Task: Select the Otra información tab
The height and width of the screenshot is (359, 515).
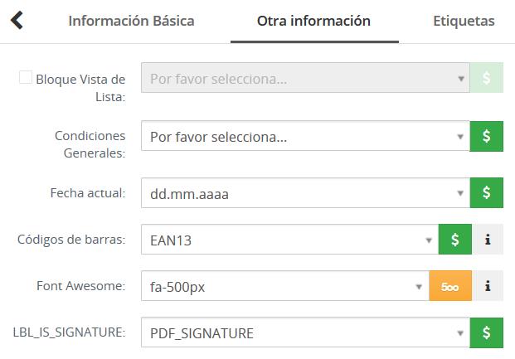Action: 313,21
